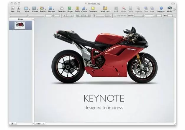Select the Alpha tool

tap(124, 8)
